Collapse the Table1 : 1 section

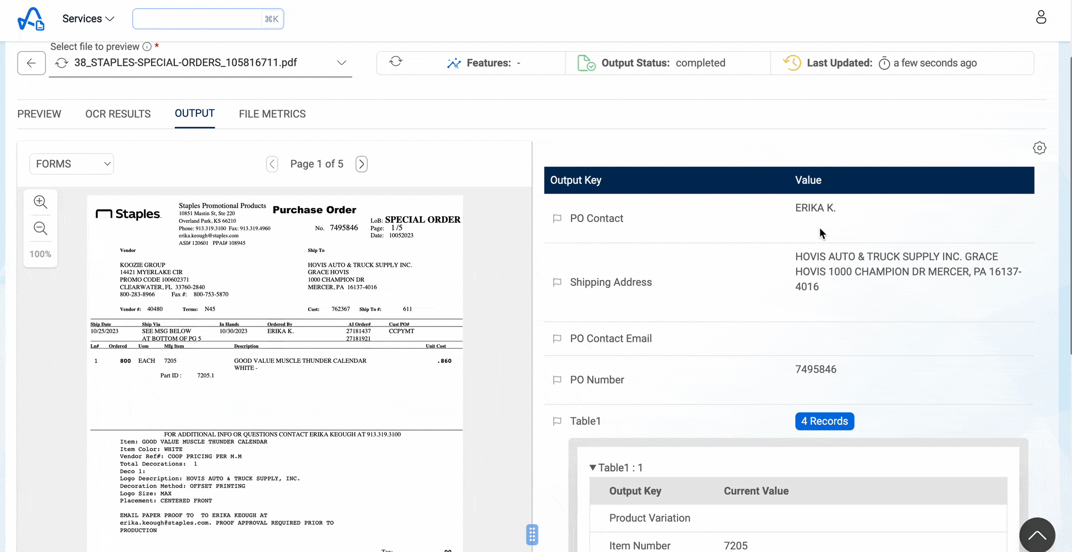[x=593, y=468]
